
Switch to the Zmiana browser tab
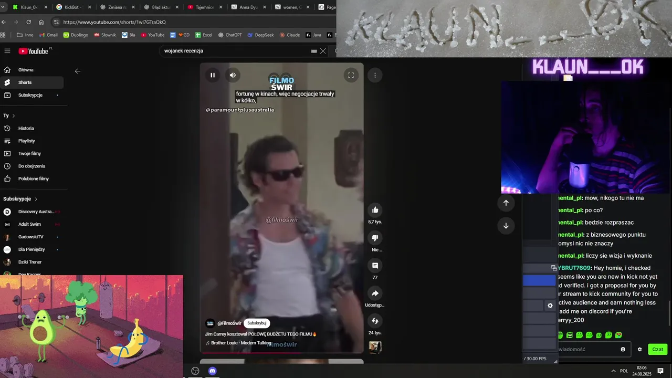pyautogui.click(x=117, y=7)
